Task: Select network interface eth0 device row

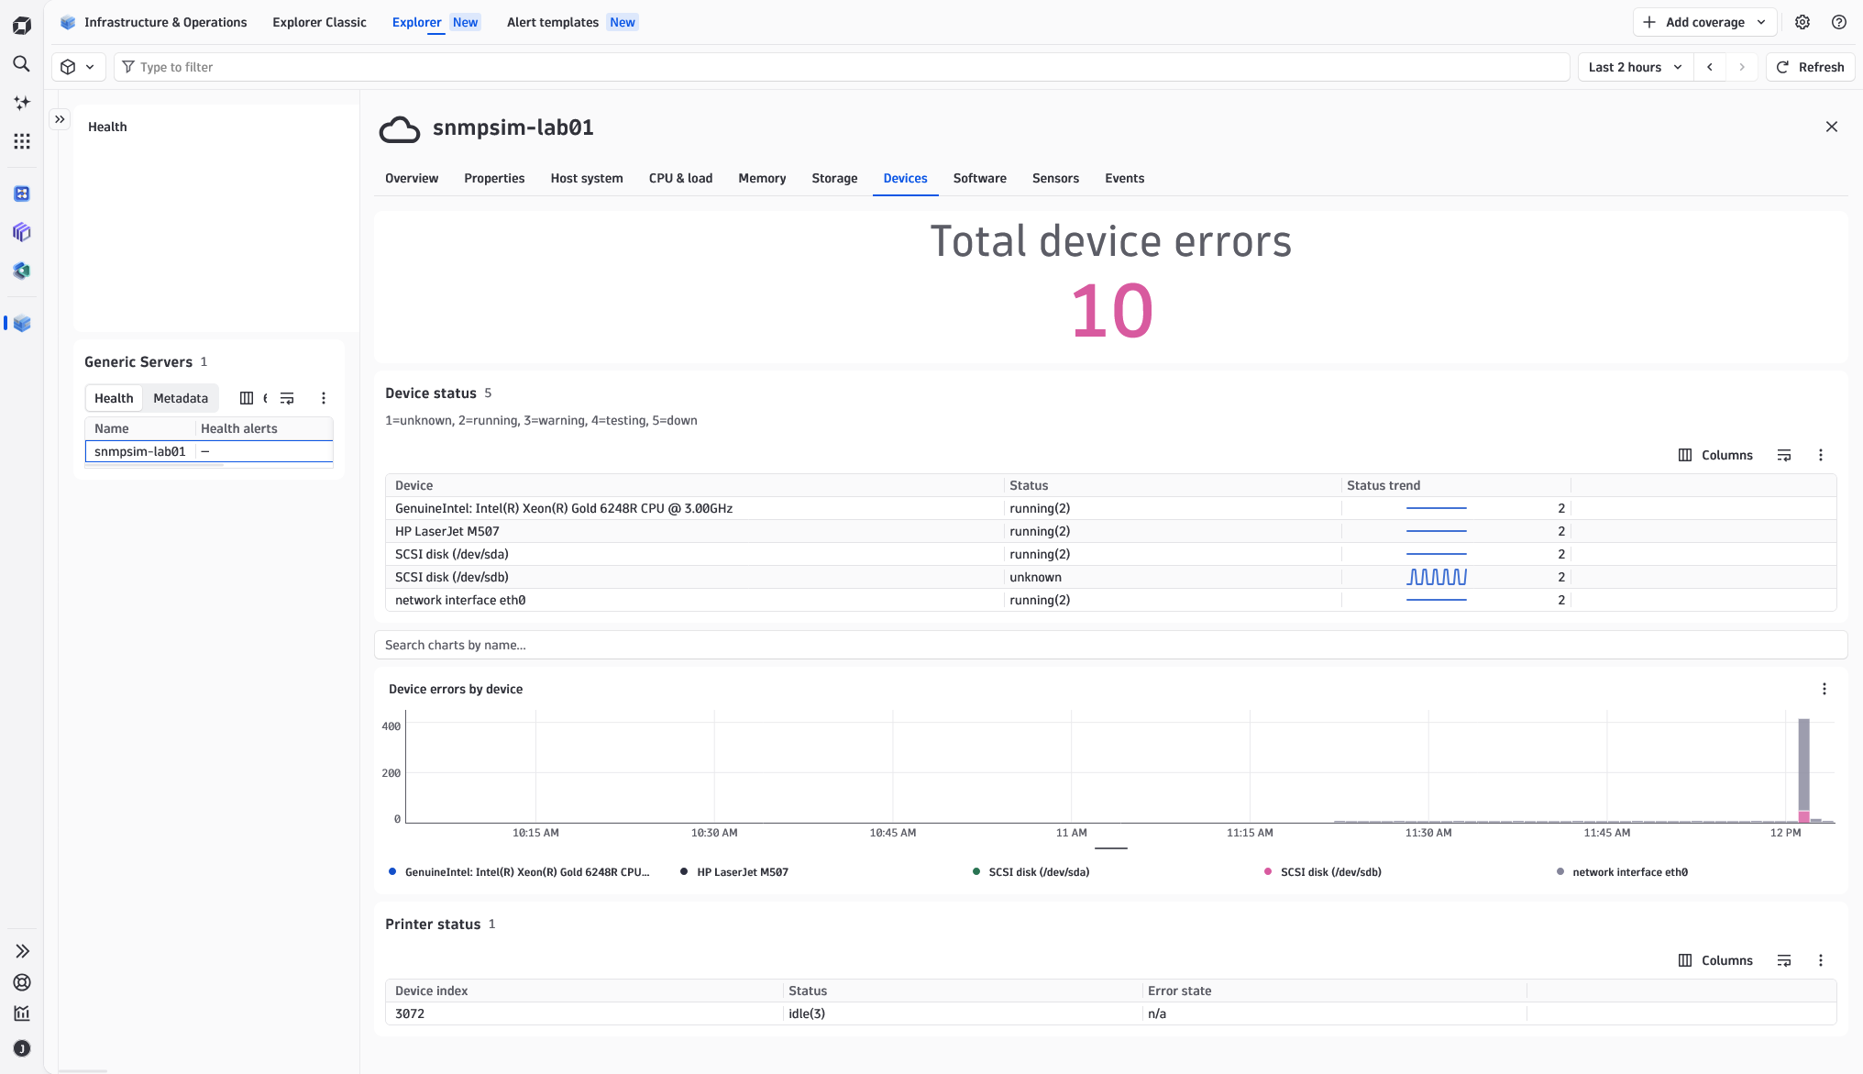Action: (1110, 600)
